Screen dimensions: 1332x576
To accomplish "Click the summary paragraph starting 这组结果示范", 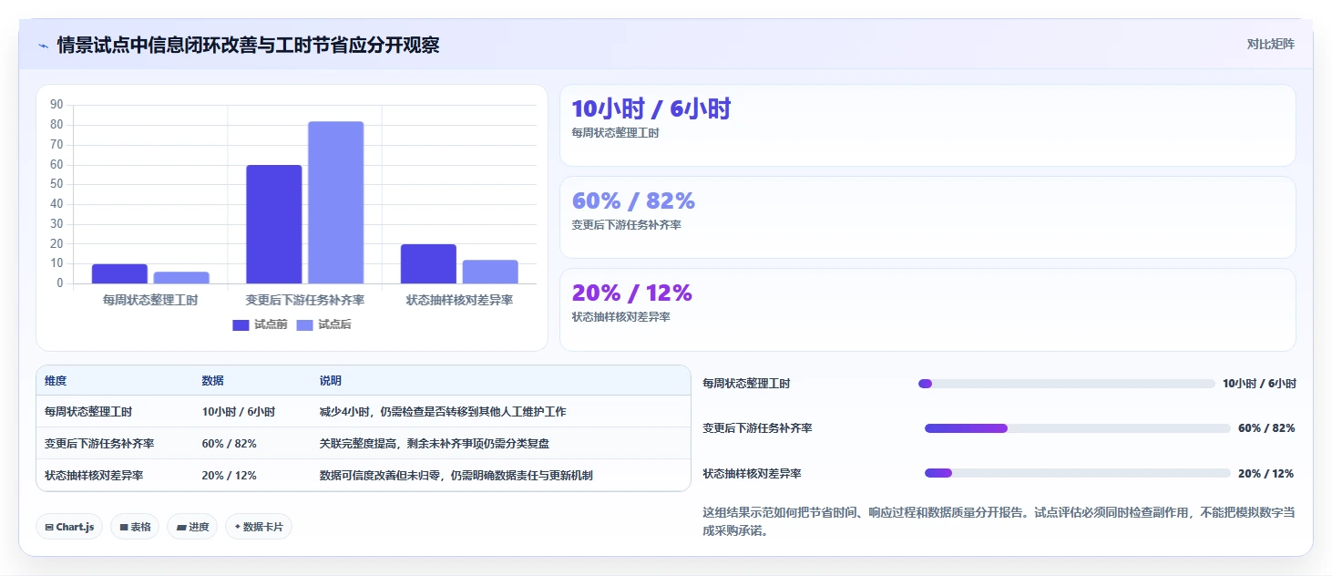I will click(999, 521).
